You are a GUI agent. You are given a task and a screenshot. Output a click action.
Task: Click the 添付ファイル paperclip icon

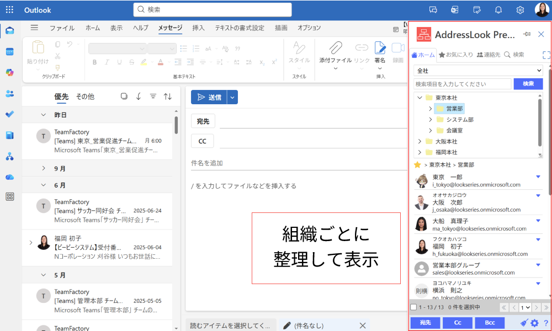click(336, 48)
